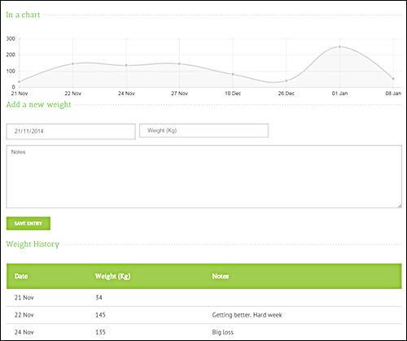Select the 21 Nov row in history
The image size is (407, 341).
click(204, 298)
